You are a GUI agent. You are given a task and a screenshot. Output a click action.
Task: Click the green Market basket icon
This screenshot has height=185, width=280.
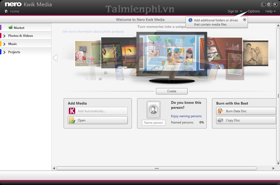(x=10, y=28)
